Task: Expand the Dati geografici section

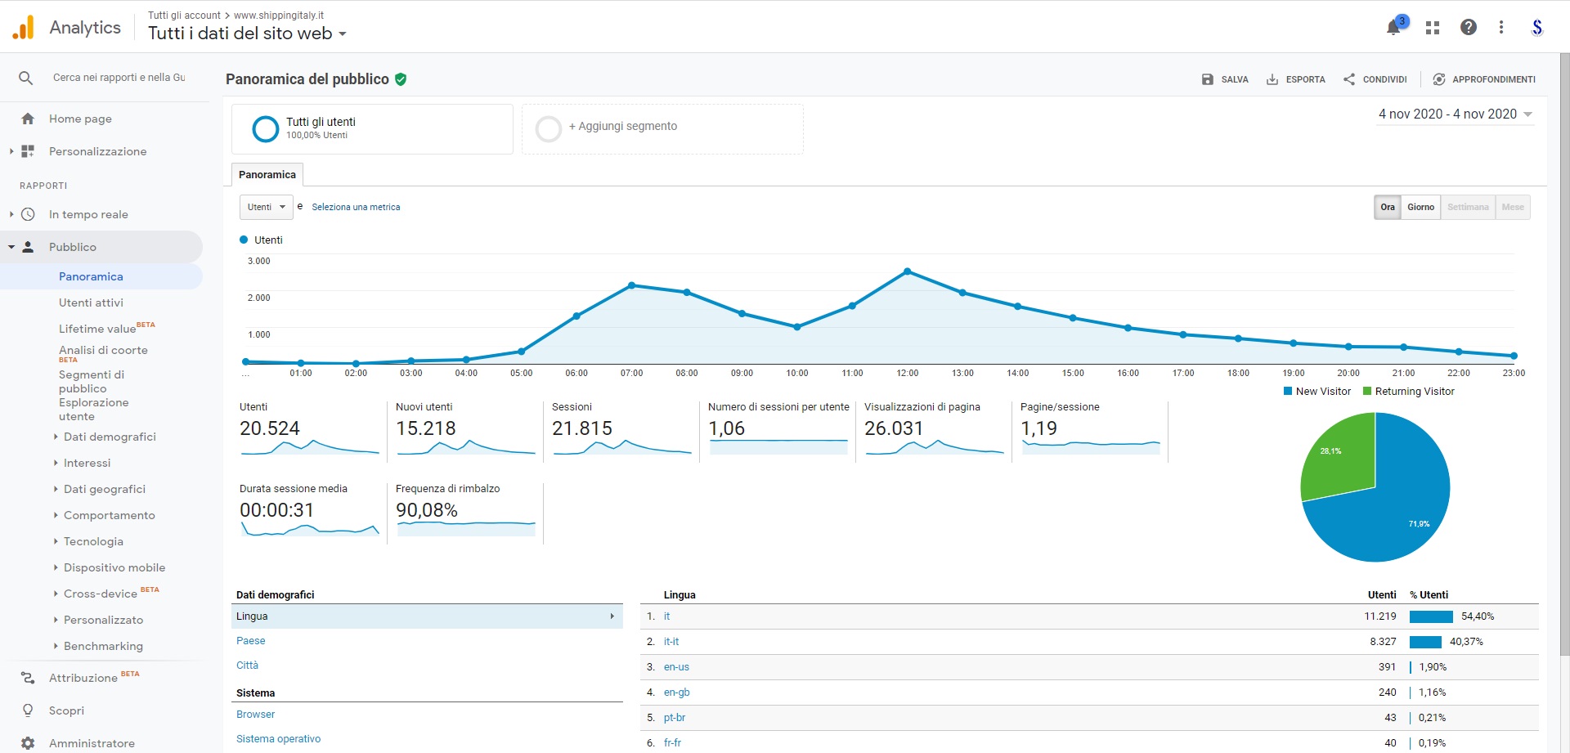Action: [104, 489]
